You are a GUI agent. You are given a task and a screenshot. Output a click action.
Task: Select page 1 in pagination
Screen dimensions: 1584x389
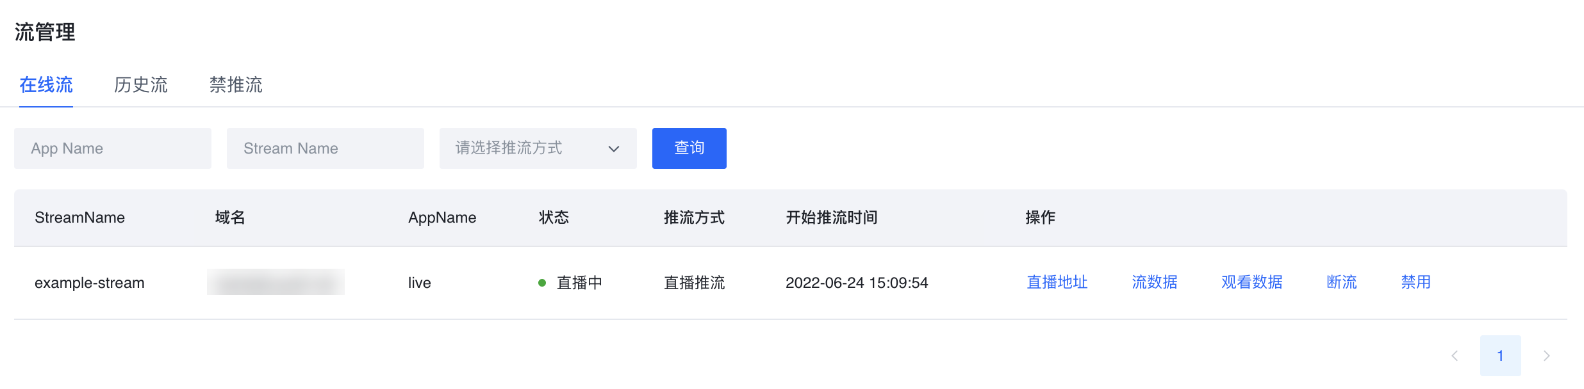(x=1501, y=356)
